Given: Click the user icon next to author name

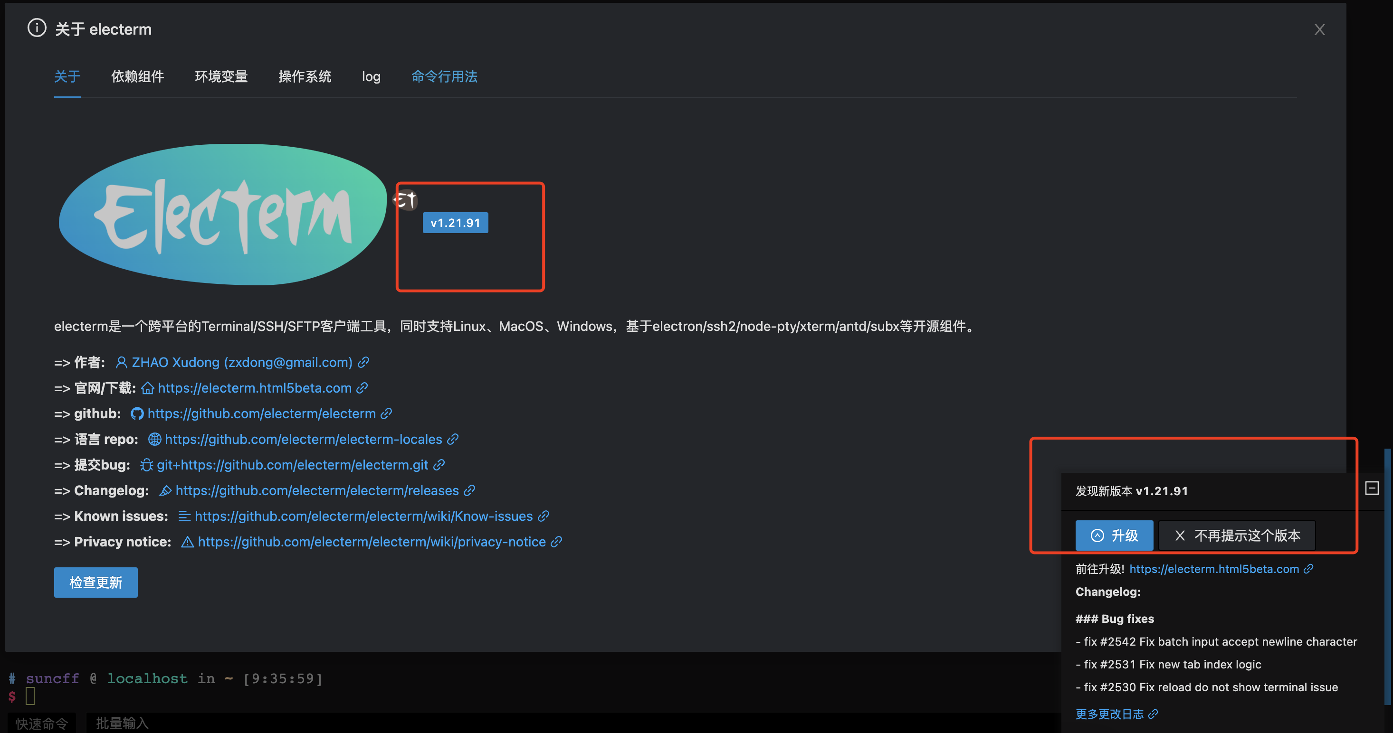Looking at the screenshot, I should 122,362.
